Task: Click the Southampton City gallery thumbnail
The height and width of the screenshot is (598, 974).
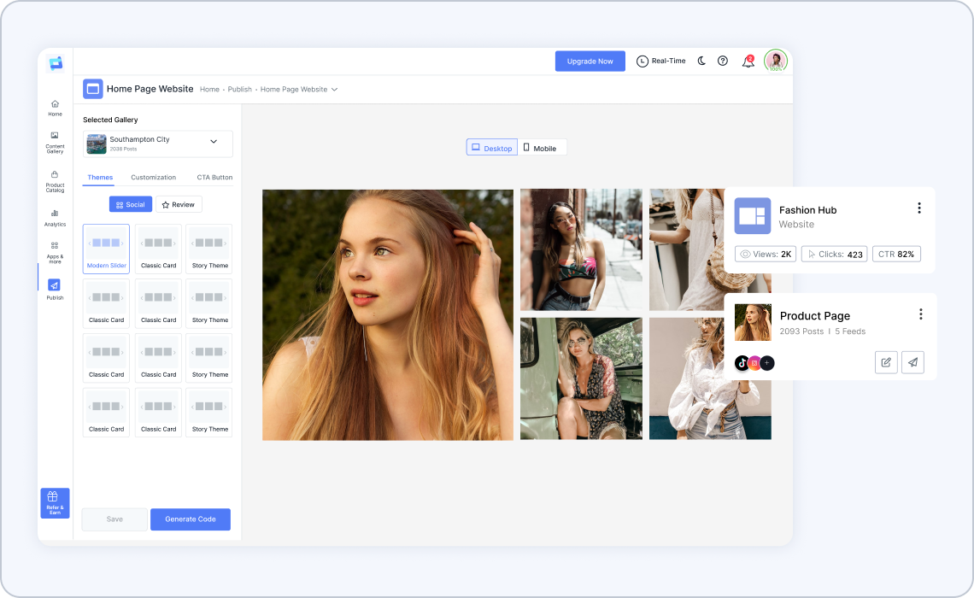Action: click(97, 144)
